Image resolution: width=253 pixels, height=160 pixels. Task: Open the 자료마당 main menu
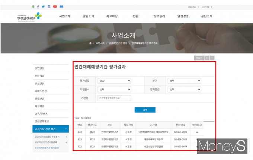click(x=112, y=16)
